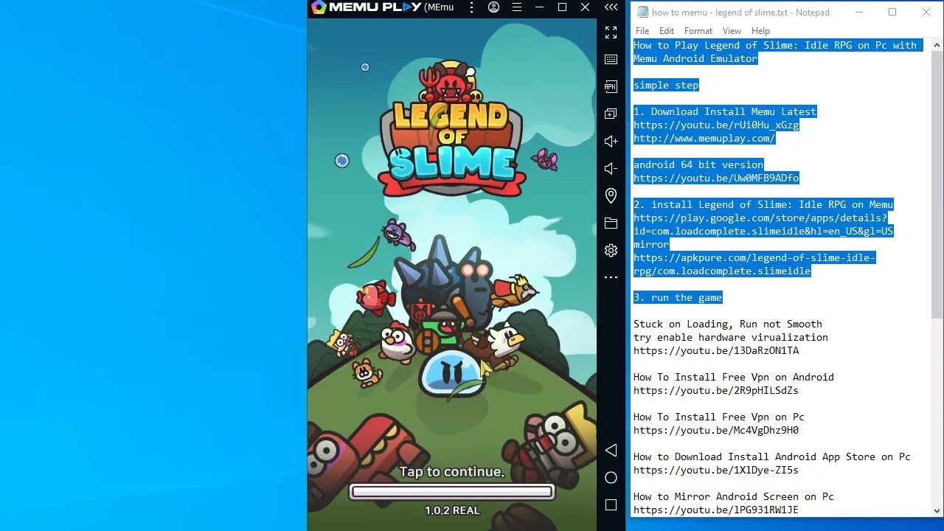The image size is (944, 531).
Task: Click the Notepad scroll up arrow
Action: [x=937, y=45]
